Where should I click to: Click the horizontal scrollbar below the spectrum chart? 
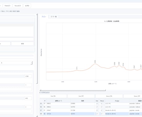[x=73, y=90]
